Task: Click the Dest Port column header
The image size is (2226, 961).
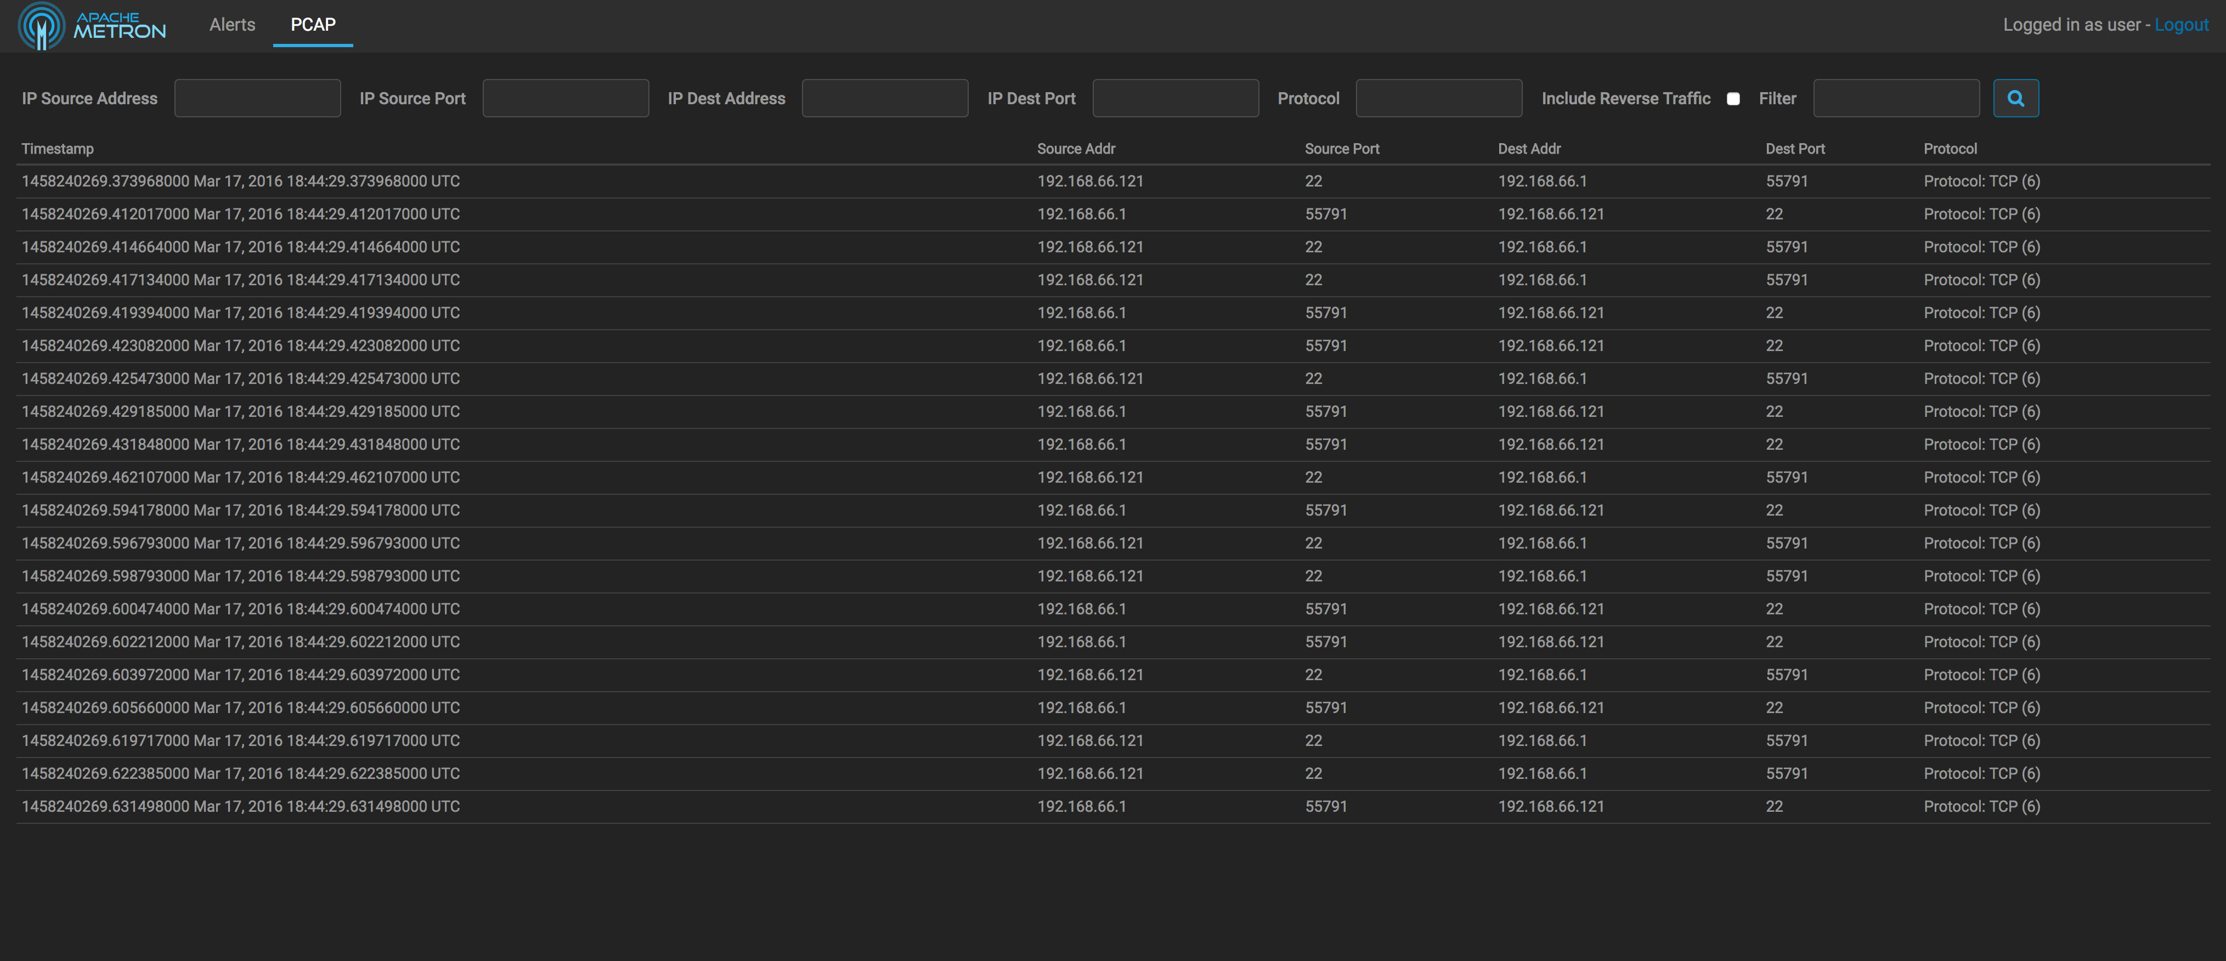Action: tap(1795, 149)
